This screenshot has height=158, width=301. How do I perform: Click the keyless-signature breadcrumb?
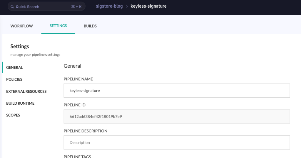coord(148,6)
